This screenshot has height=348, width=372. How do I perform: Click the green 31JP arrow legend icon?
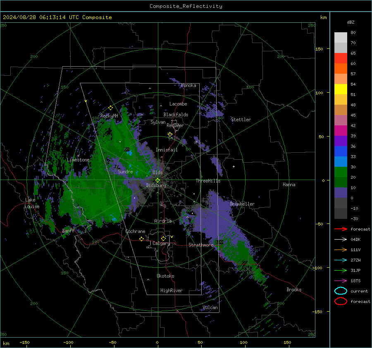click(x=341, y=270)
